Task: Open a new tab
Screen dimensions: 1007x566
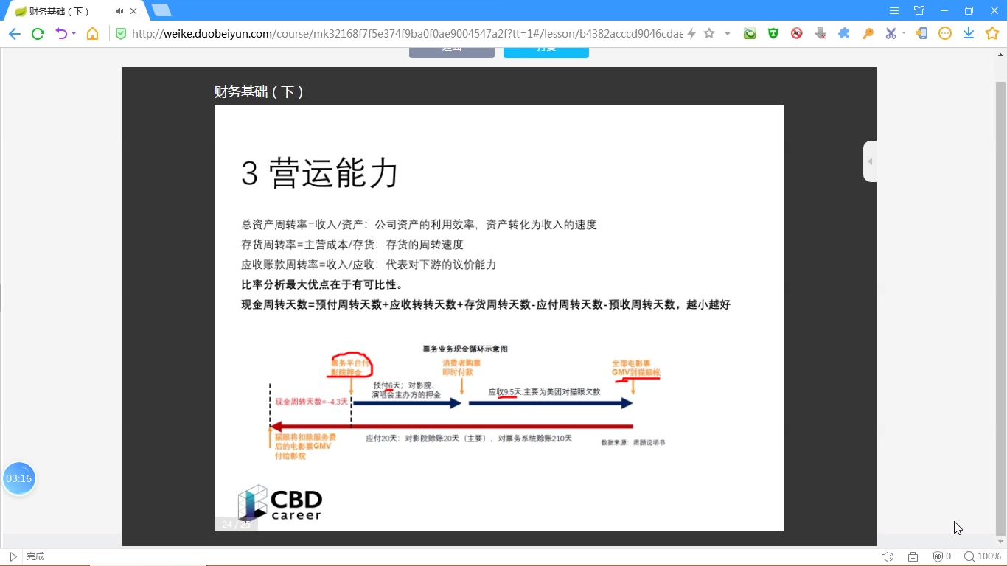Action: click(161, 10)
